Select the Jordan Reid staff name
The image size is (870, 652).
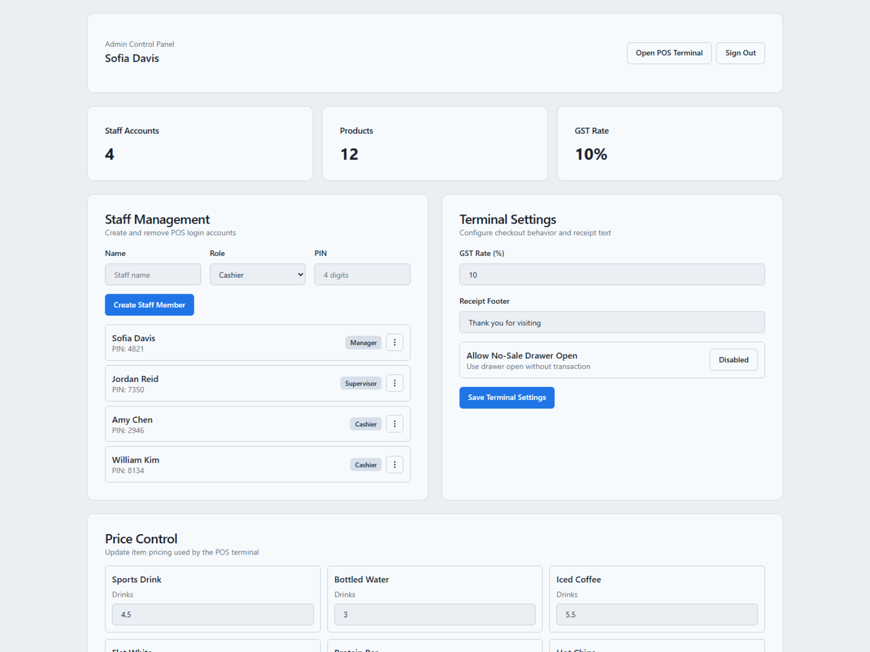135,379
